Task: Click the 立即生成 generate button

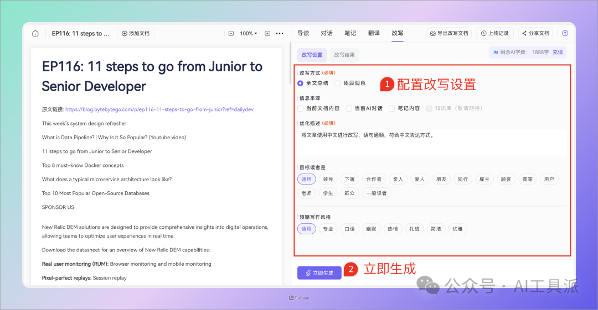Action: (x=319, y=273)
